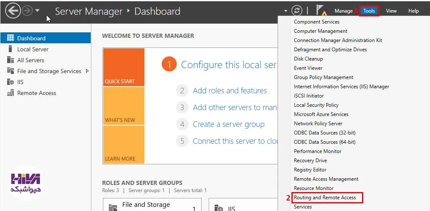Open the IIS role tile
The width and height of the screenshot is (430, 211).
tap(243, 205)
